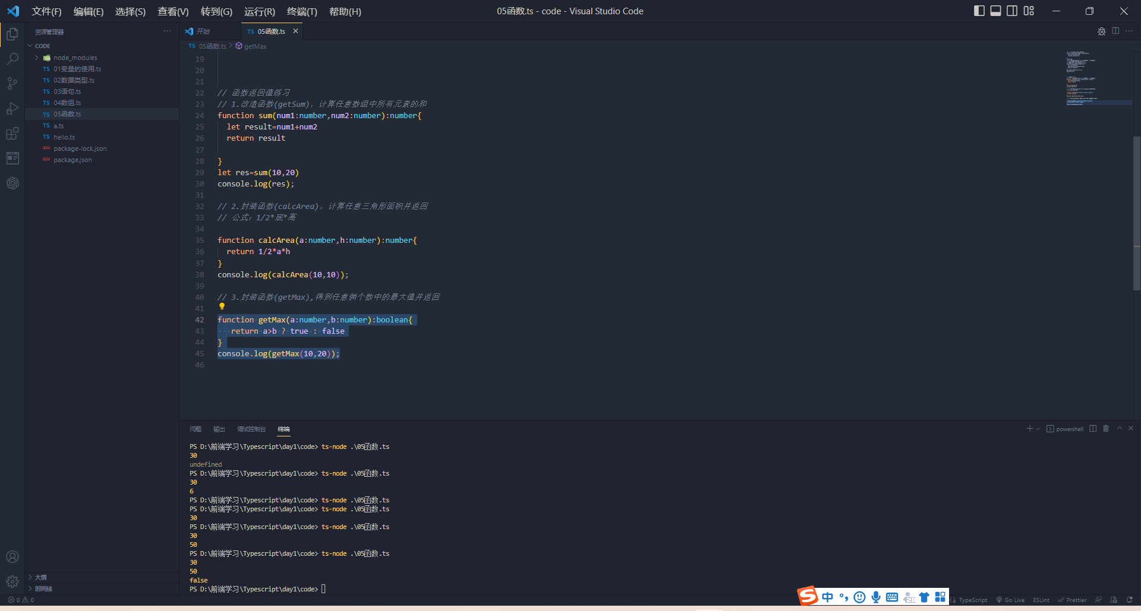Toggle Secondary Side Bar visibility
Viewport: 1141px width, 611px height.
click(x=1011, y=11)
